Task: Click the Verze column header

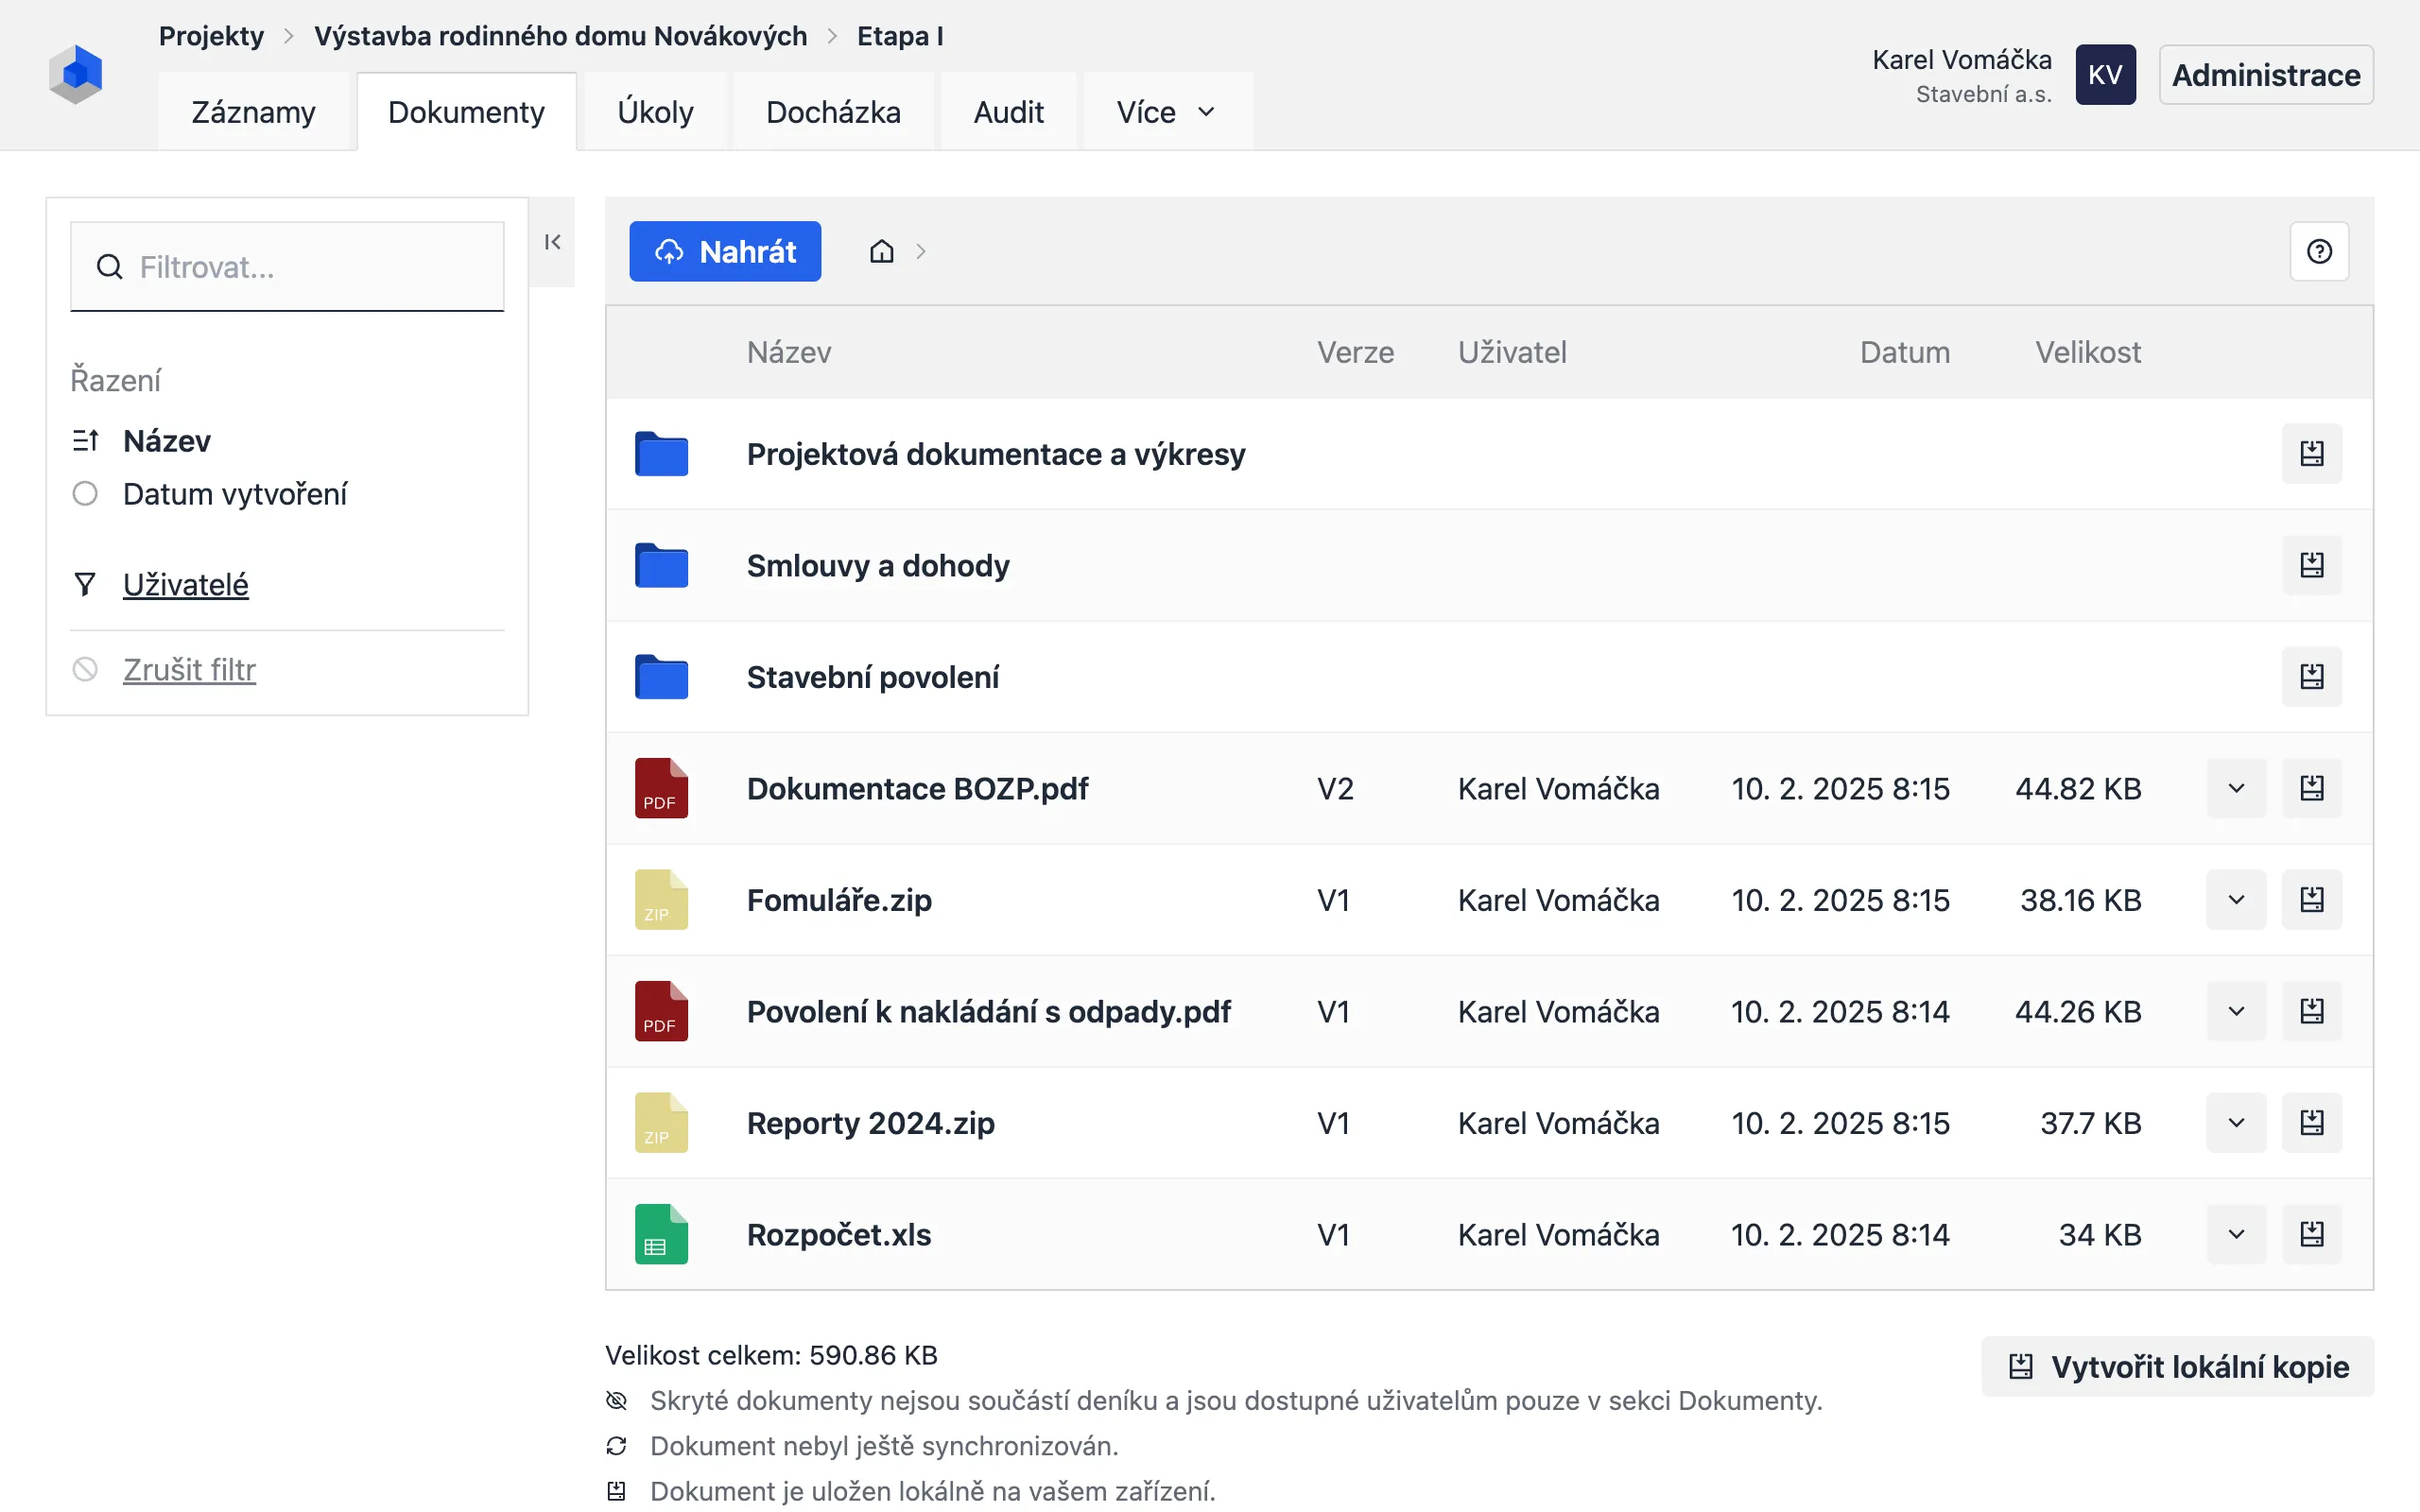Action: pos(1355,352)
